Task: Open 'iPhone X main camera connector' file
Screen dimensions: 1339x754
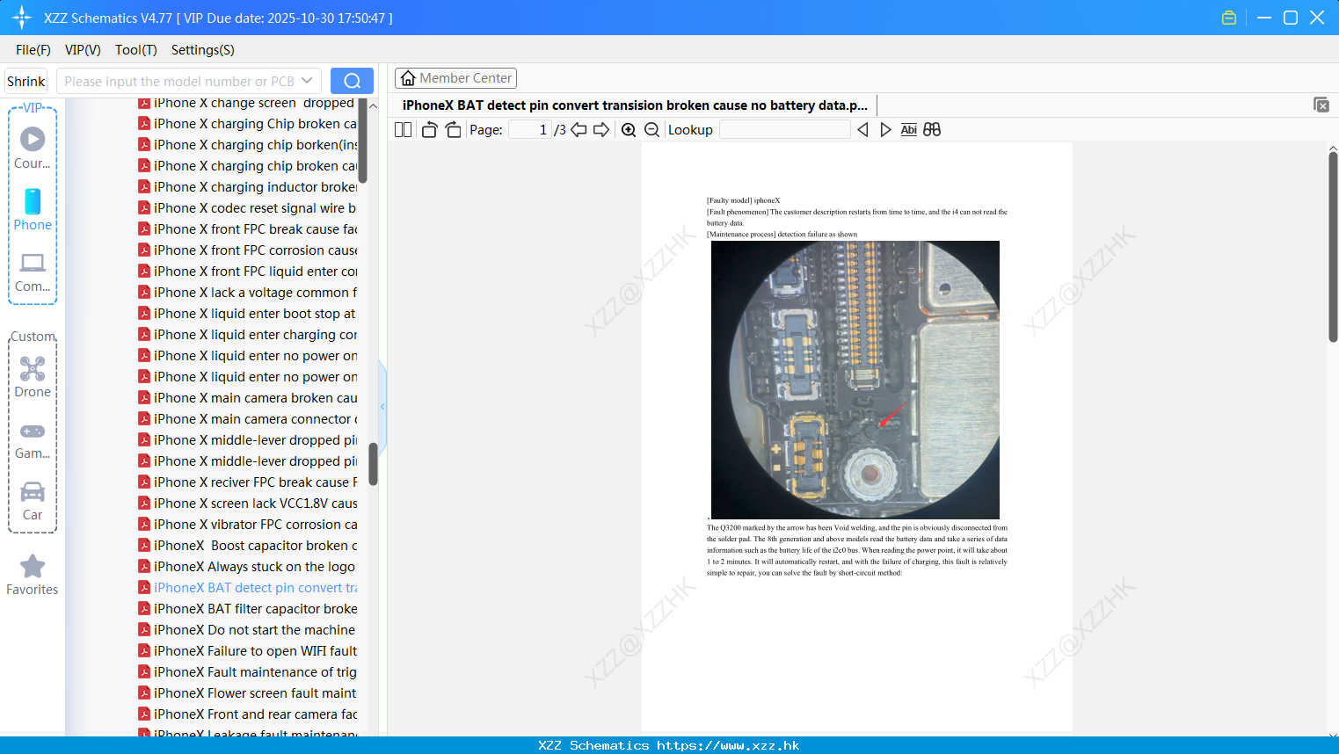Action: pyautogui.click(x=248, y=419)
